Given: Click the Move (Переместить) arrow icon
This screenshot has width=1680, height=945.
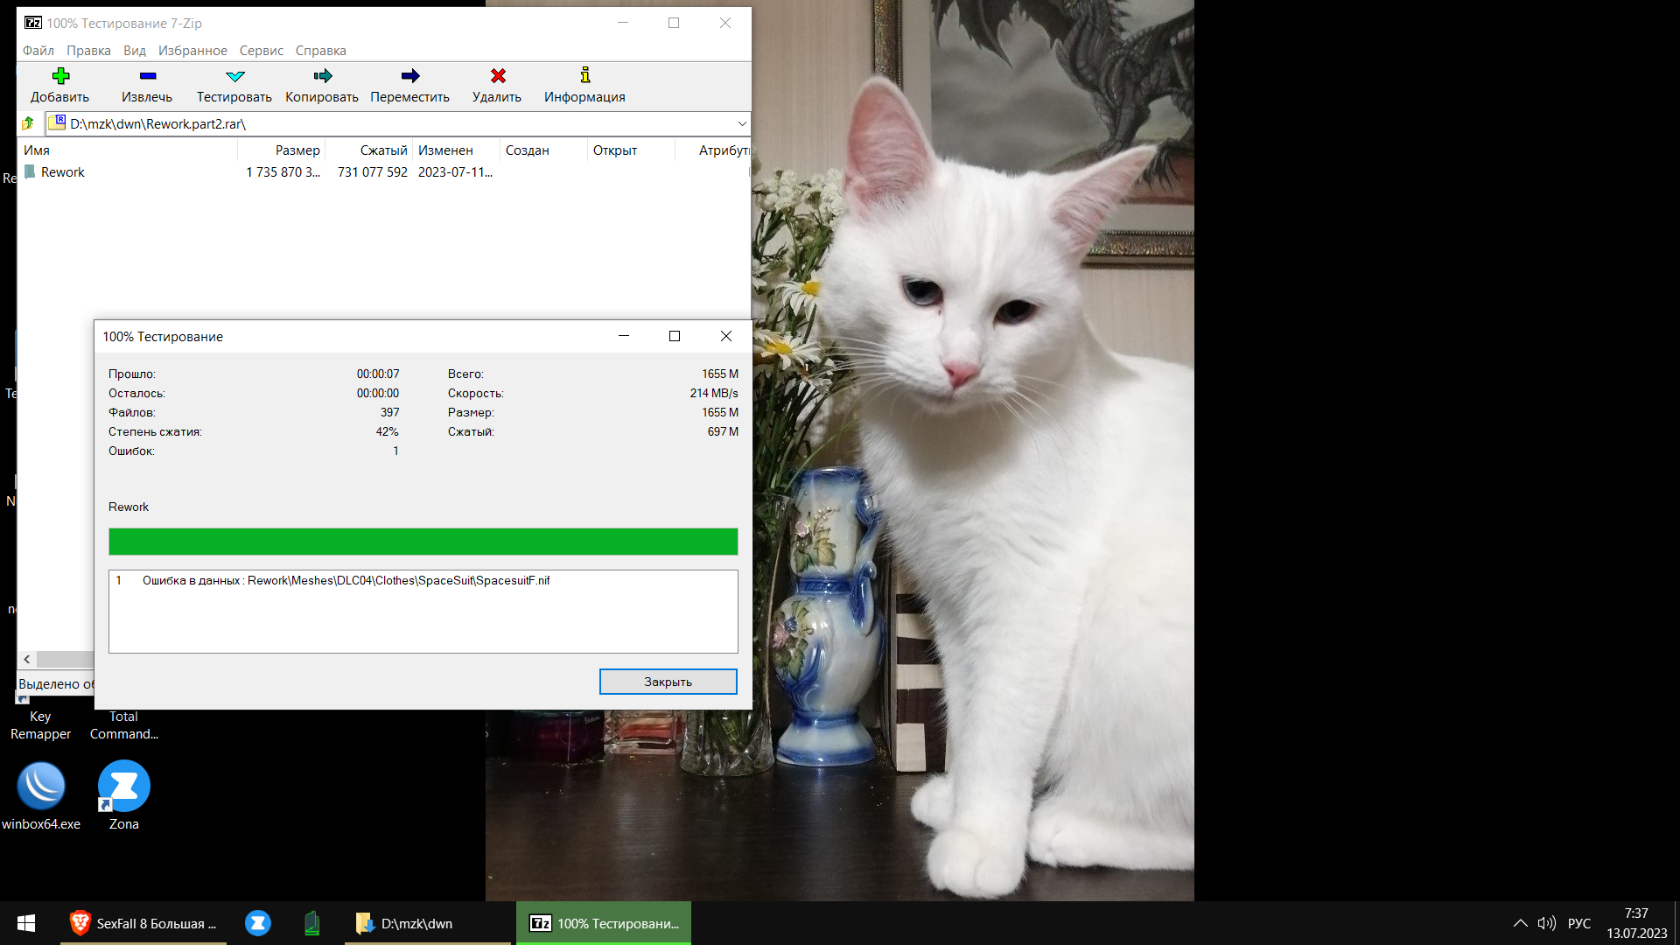Looking at the screenshot, I should (409, 76).
